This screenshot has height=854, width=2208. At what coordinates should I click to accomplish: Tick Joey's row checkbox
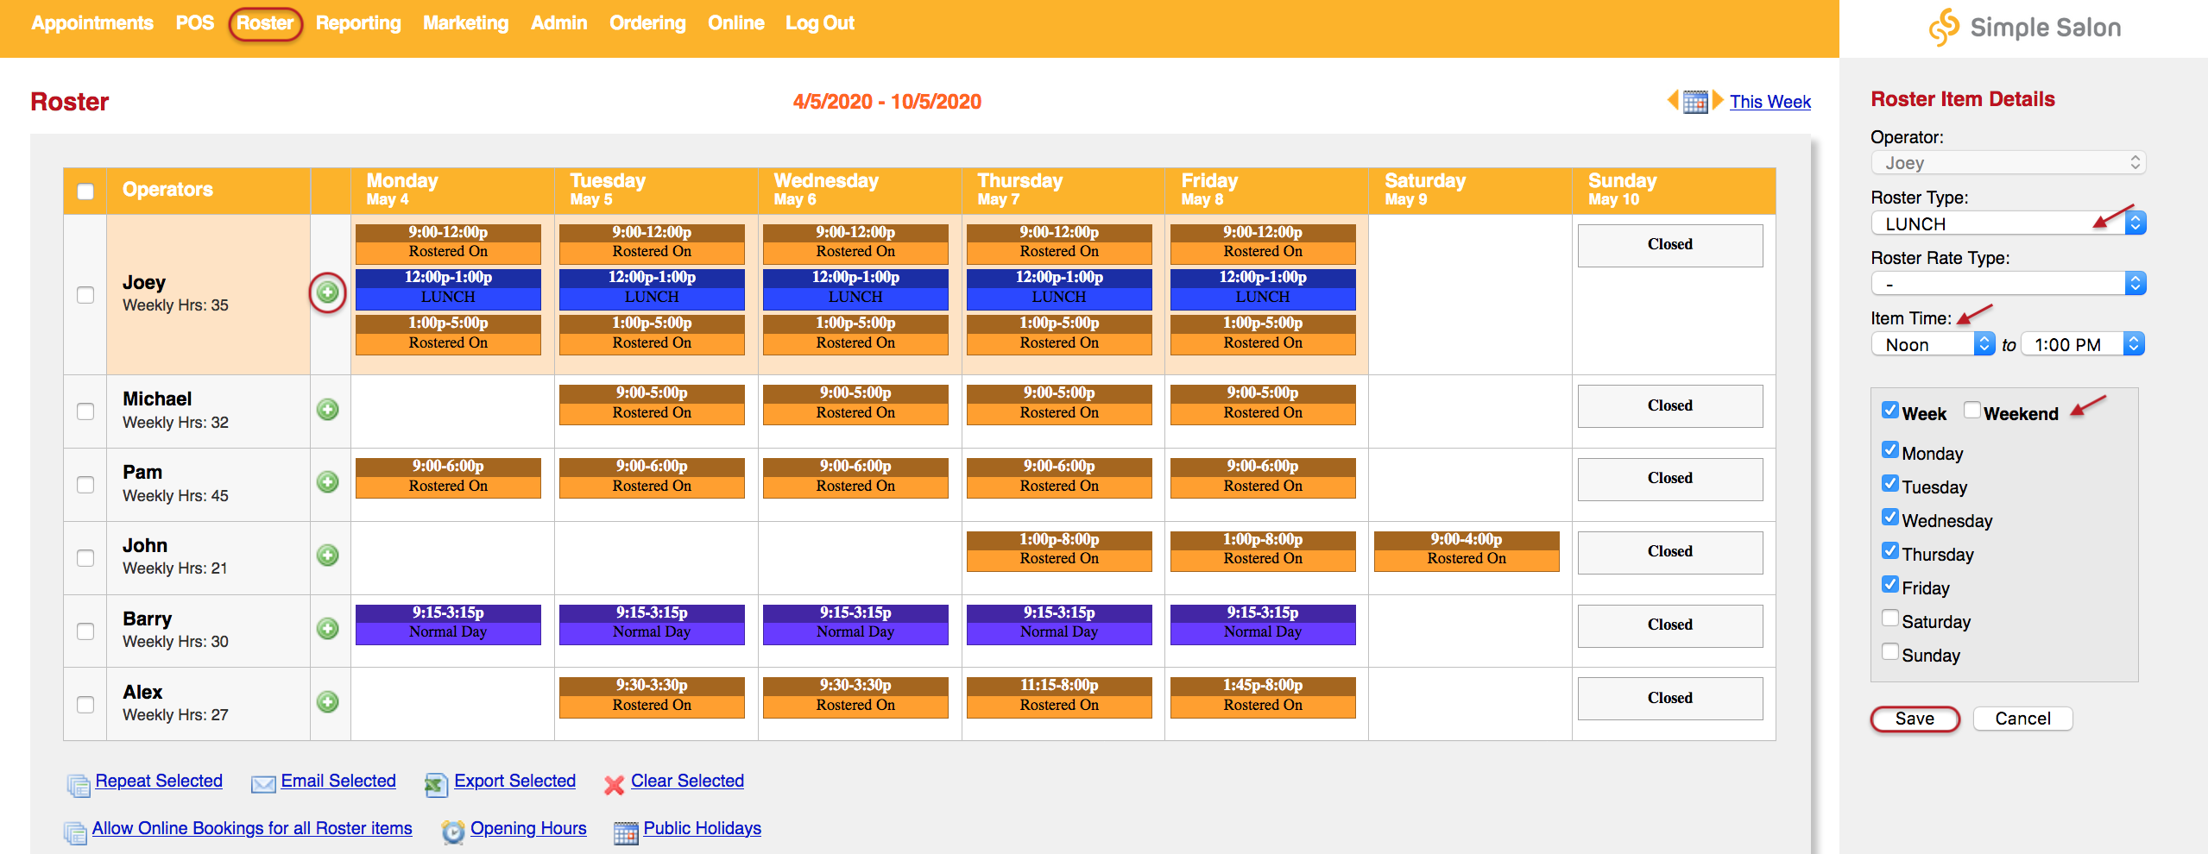click(x=85, y=295)
